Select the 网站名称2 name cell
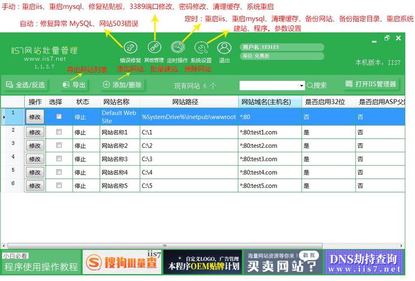Viewport: 415px width, 281px height. coord(120,146)
